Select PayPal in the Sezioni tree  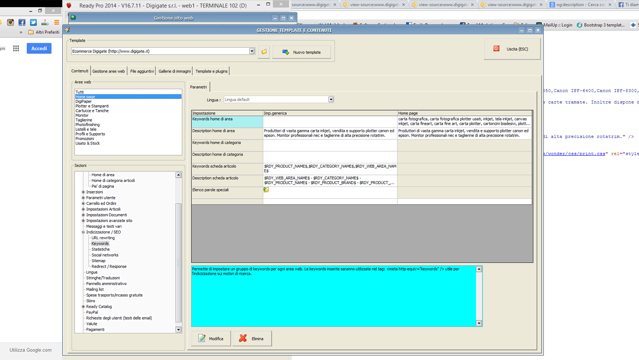click(x=92, y=313)
